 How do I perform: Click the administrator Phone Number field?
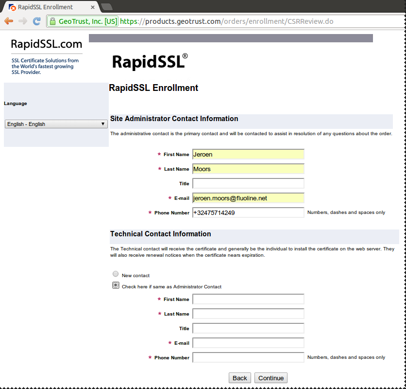click(248, 212)
